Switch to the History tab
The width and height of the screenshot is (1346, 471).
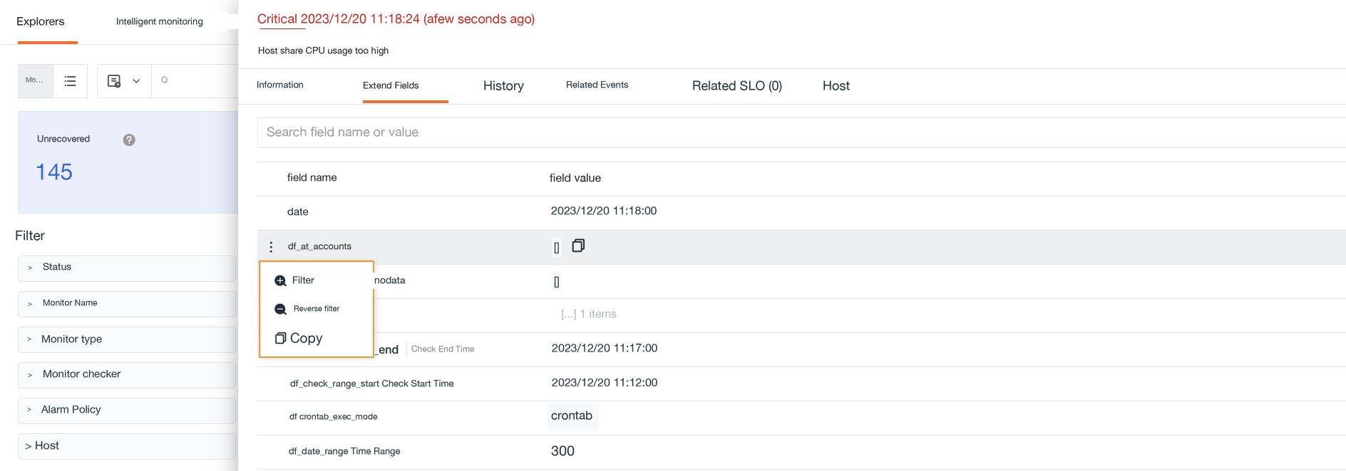(503, 85)
